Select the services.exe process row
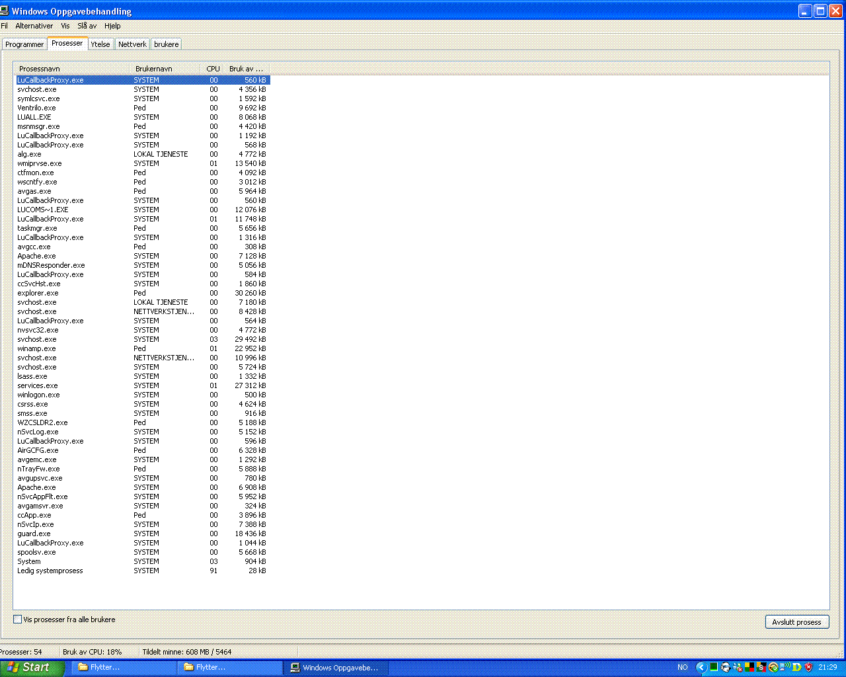Viewport: 846px width, 677px height. 143,385
